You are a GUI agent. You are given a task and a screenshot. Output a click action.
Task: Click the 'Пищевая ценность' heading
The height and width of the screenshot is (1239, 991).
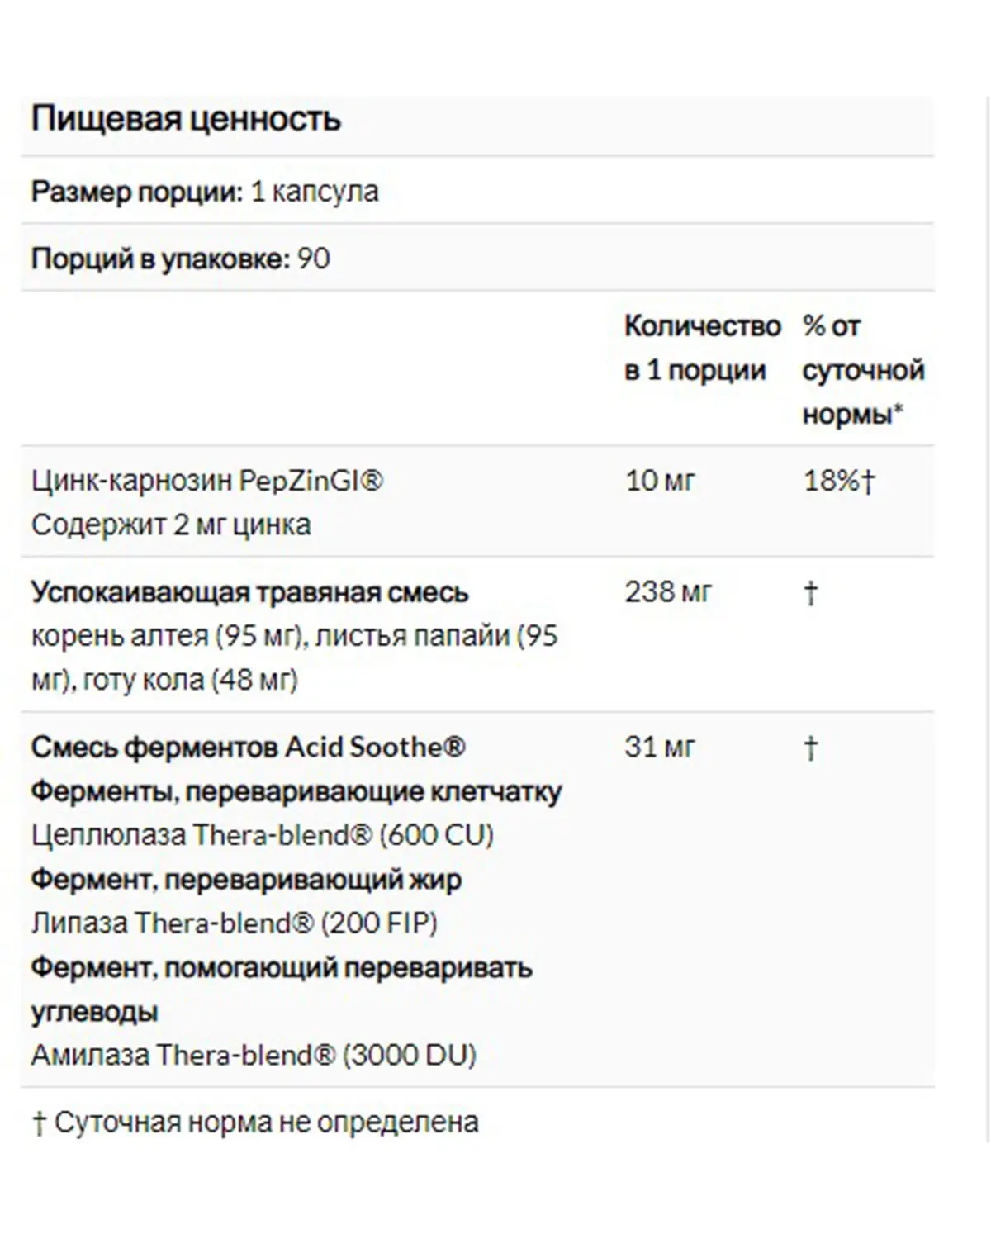(x=186, y=119)
